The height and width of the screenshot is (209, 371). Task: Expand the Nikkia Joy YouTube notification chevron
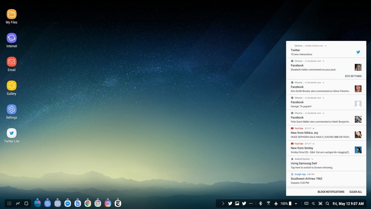coord(313,128)
